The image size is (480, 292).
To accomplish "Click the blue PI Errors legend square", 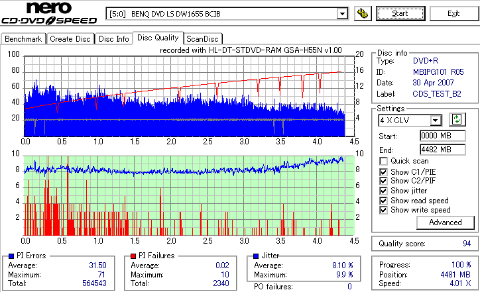I will pos(11,256).
